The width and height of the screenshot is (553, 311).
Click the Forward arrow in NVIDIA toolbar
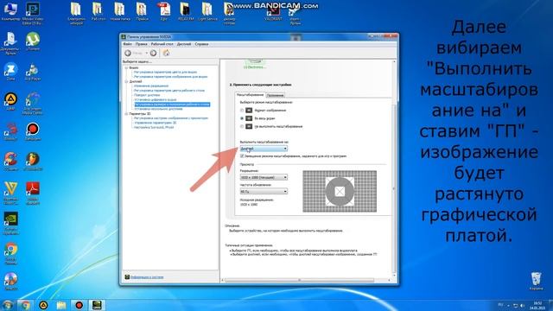point(154,53)
